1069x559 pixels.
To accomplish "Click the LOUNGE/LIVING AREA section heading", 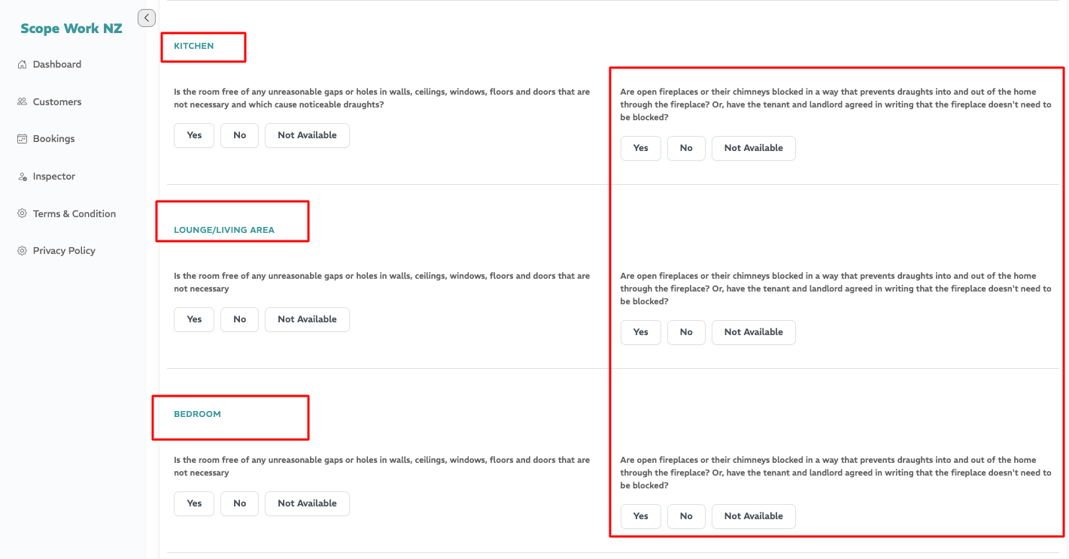I will pos(224,230).
